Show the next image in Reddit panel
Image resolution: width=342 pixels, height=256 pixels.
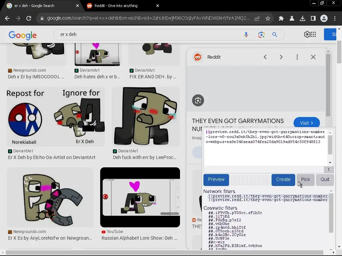click(281, 57)
